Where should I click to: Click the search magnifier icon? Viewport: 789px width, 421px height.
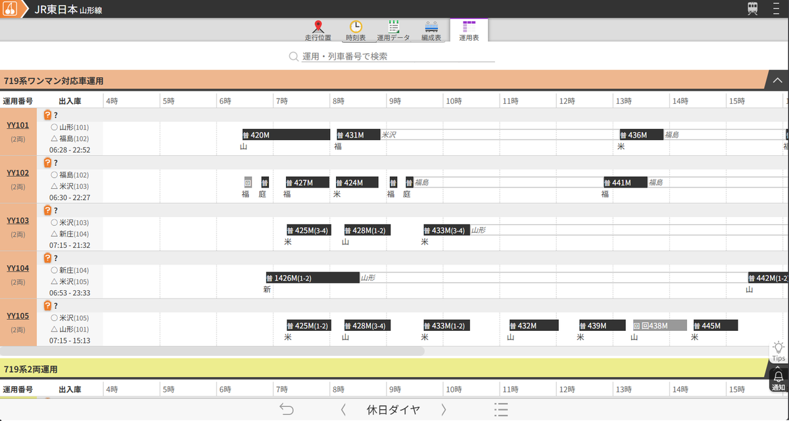pyautogui.click(x=294, y=57)
